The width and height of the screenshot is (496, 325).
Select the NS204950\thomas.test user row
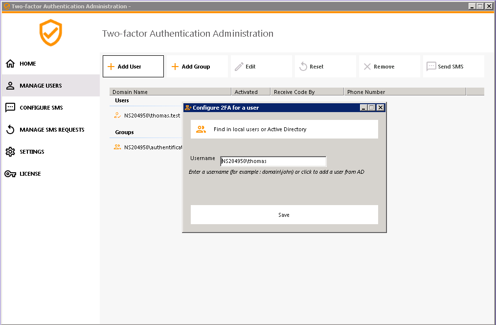pos(152,116)
